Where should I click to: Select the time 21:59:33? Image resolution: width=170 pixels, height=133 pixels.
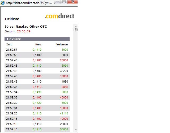12,97
